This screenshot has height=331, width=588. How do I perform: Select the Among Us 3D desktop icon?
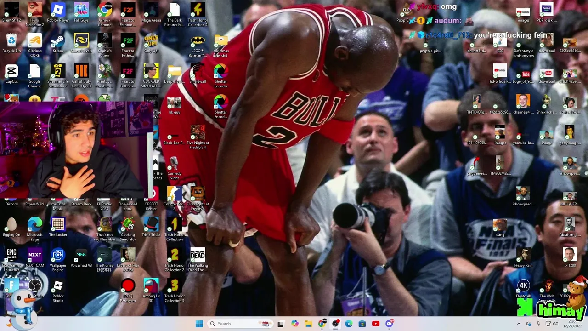tap(151, 291)
